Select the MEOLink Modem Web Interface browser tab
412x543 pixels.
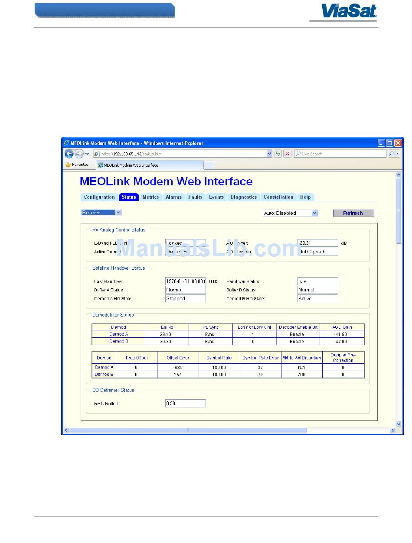(x=150, y=165)
